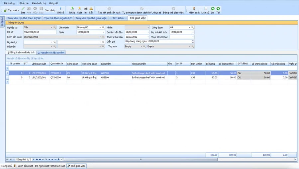Open the Dự tính kết thúc date picker
Screen dimensions: 299x169
click(x=193, y=32)
